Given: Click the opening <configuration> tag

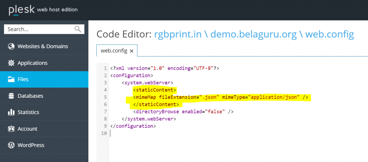Looking at the screenshot, I should 132,75.
